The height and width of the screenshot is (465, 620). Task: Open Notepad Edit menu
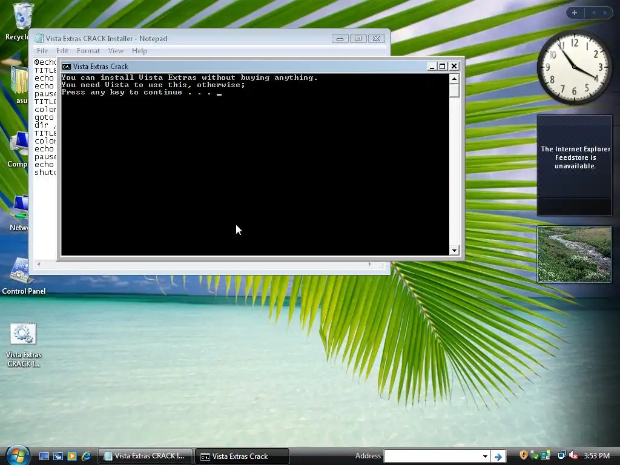click(x=62, y=51)
